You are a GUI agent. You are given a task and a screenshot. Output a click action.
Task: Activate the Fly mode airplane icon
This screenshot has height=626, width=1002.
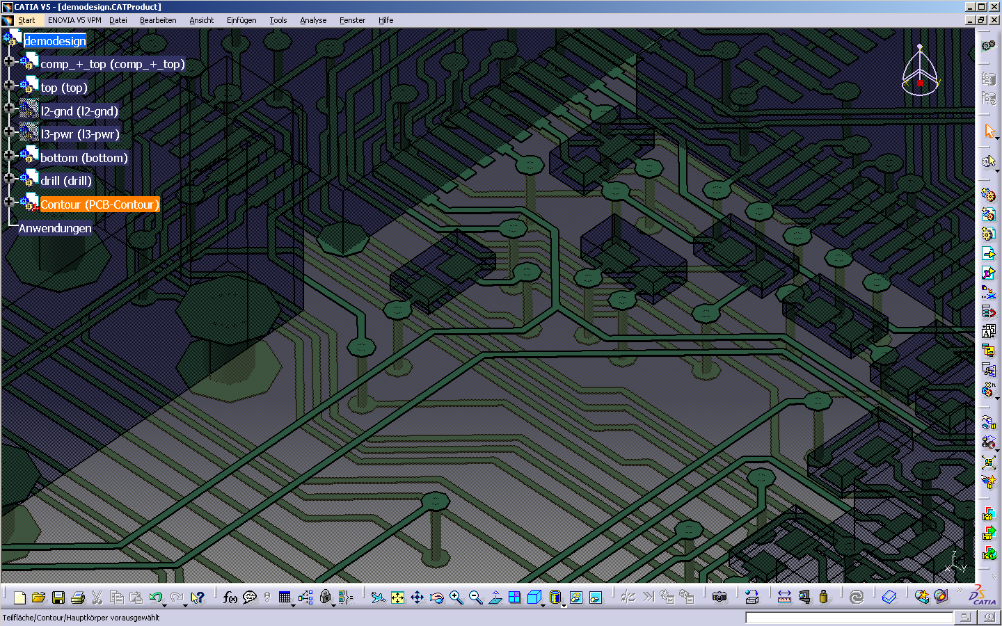[x=378, y=597]
